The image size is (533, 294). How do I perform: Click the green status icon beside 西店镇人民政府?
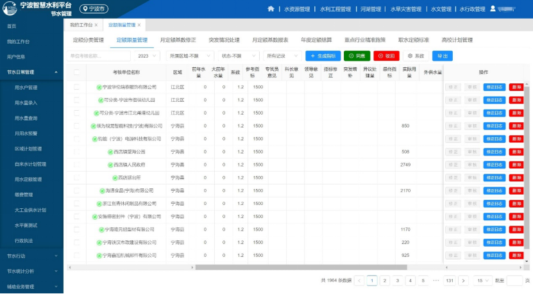pyautogui.click(x=110, y=165)
